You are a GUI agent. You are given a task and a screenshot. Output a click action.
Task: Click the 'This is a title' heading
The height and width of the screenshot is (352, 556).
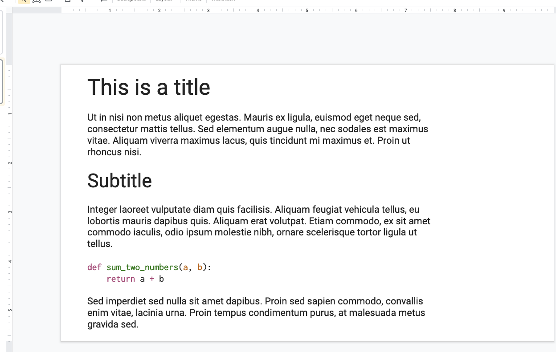pos(148,87)
